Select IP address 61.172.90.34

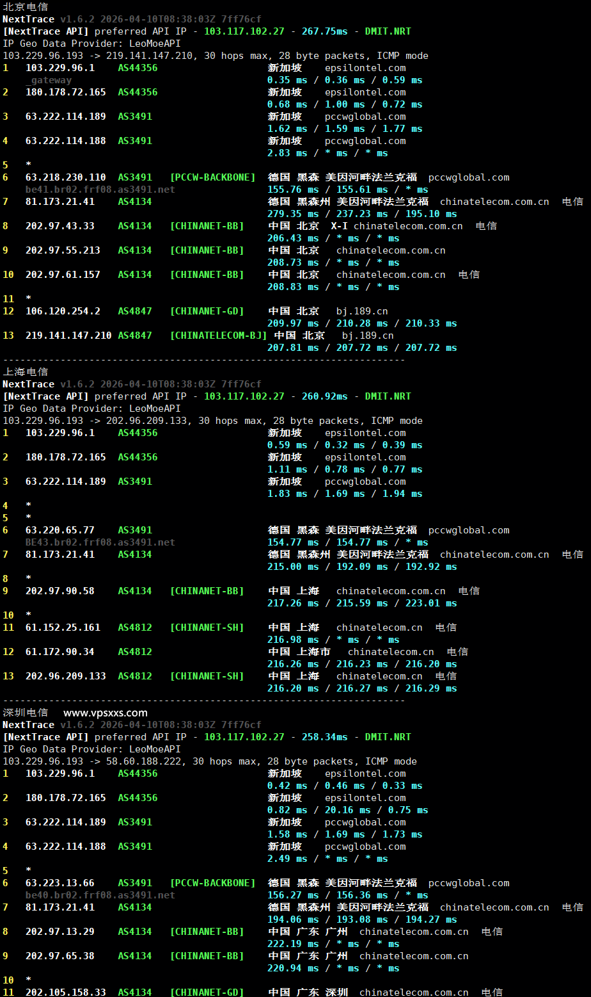tap(60, 652)
